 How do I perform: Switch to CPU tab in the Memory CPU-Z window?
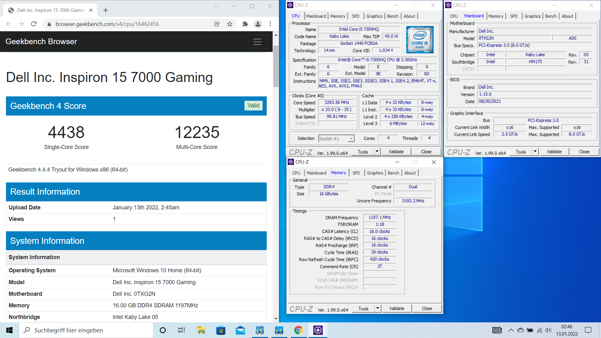tap(296, 173)
